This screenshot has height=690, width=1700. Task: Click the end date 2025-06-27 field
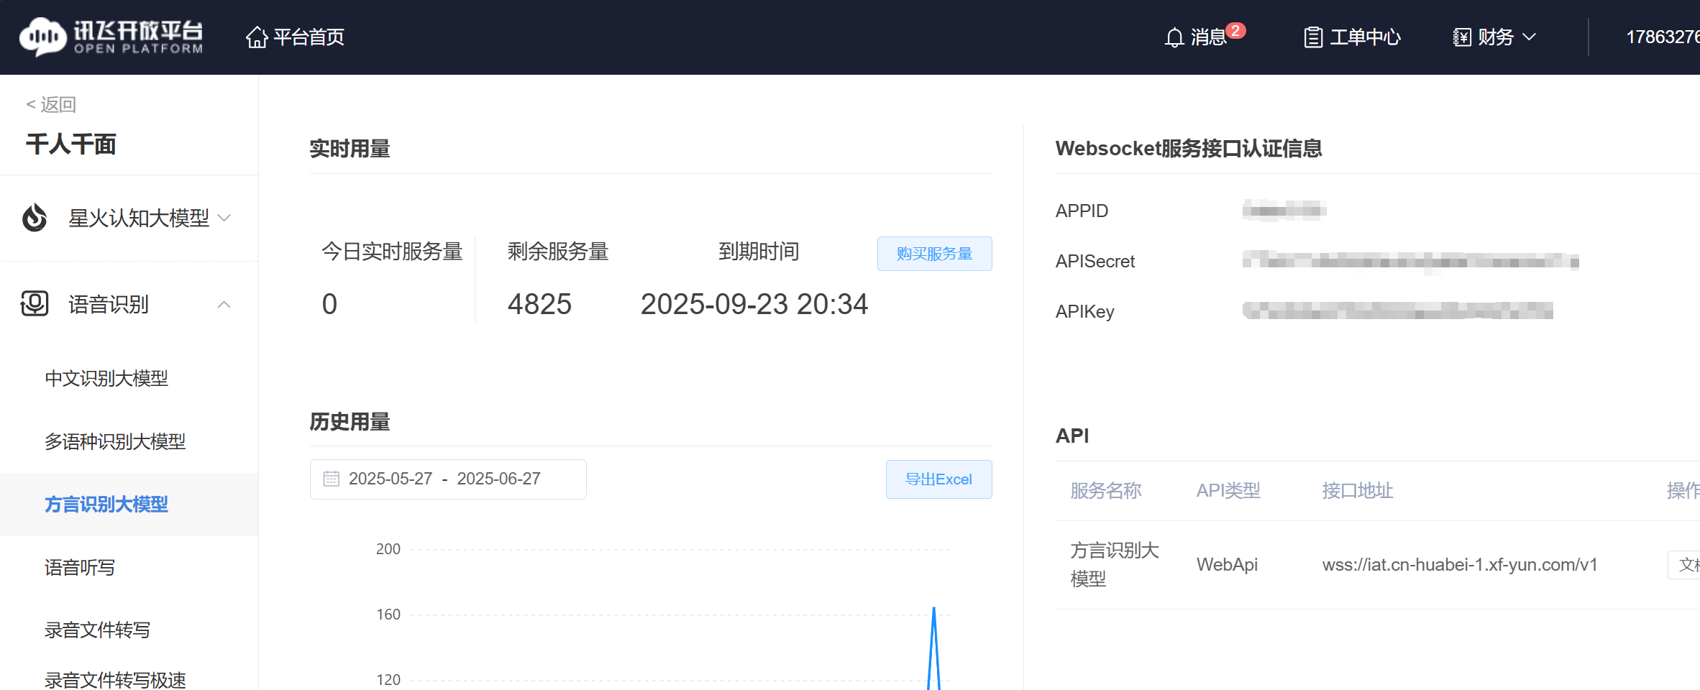498,479
